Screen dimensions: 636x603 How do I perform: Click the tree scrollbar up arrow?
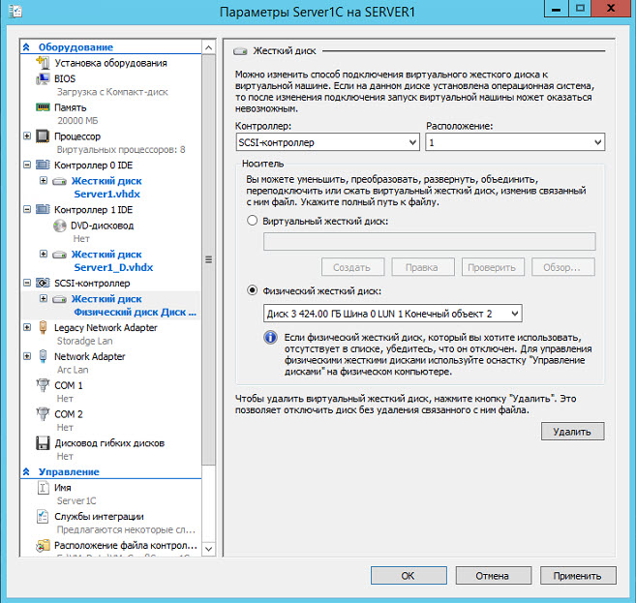point(208,47)
